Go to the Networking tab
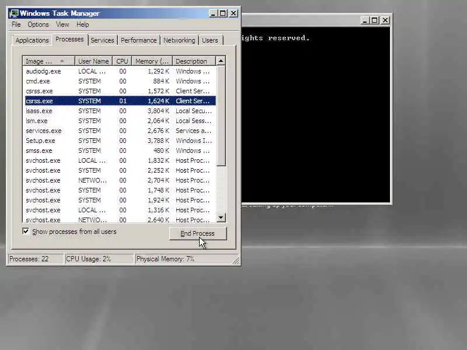The height and width of the screenshot is (350, 467). click(x=179, y=40)
